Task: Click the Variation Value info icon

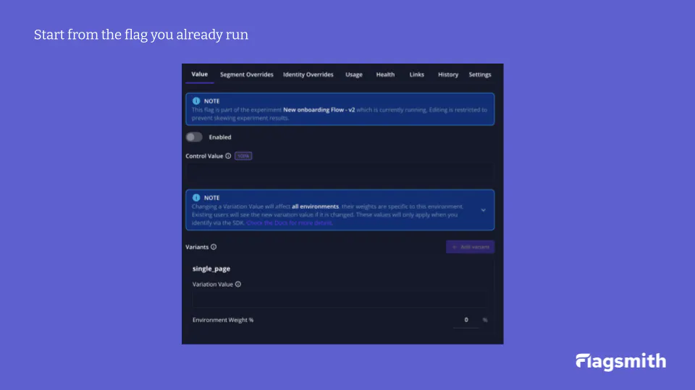Action: tap(238, 285)
